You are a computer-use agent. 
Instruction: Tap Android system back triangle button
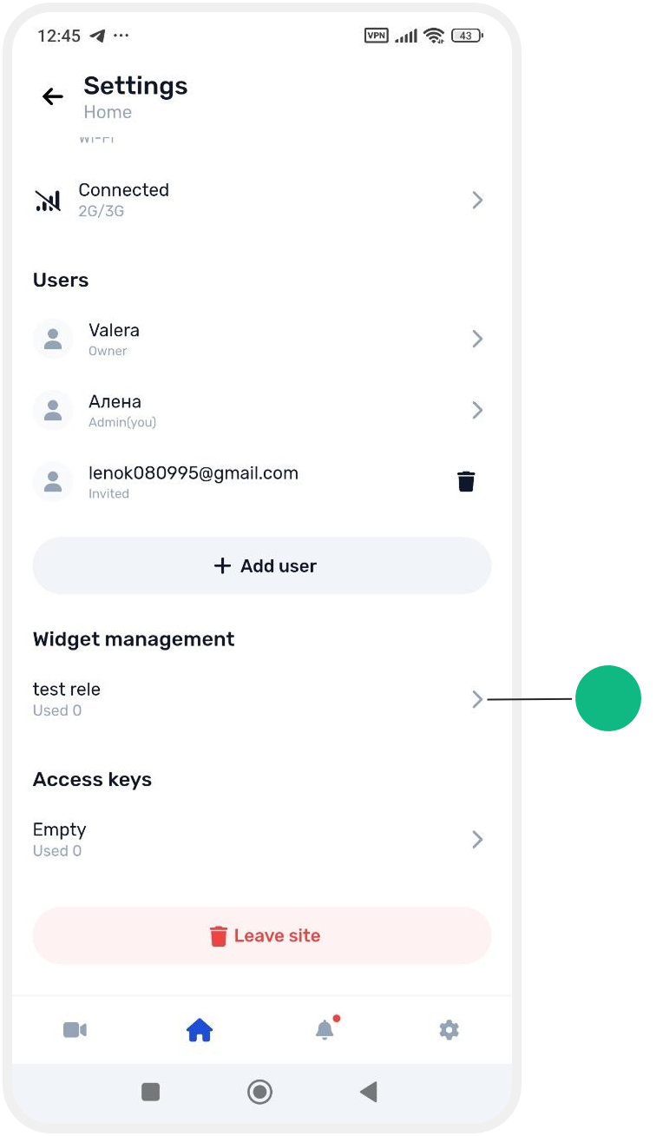(x=369, y=1092)
